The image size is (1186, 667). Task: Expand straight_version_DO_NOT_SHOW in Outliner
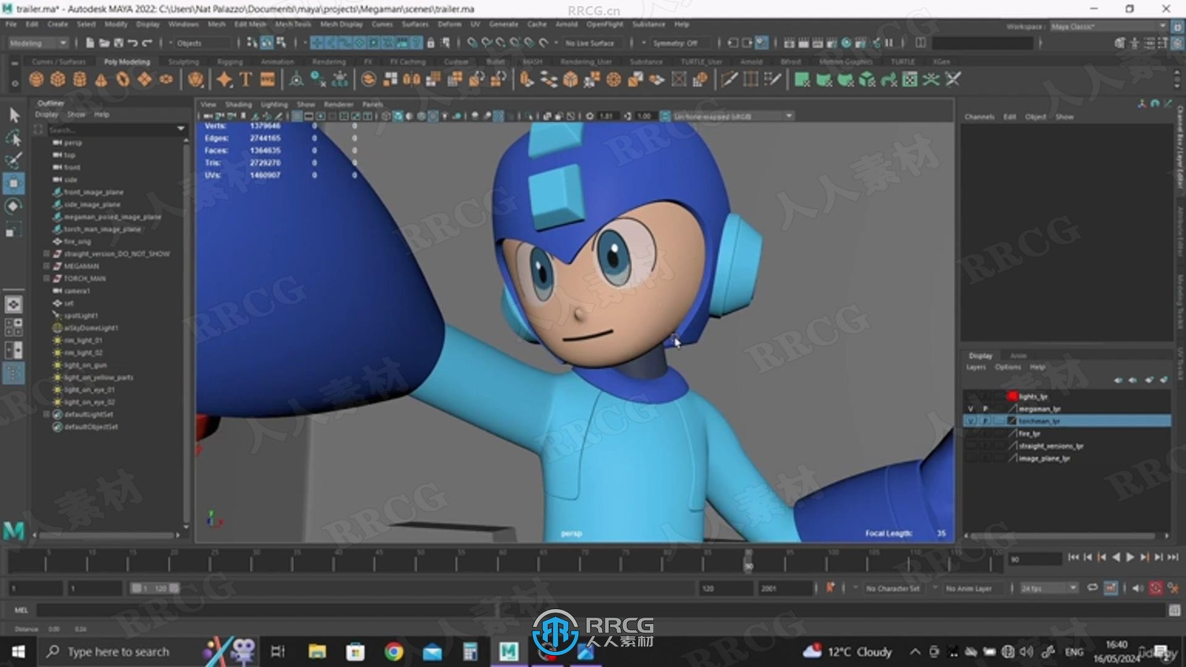(x=46, y=254)
